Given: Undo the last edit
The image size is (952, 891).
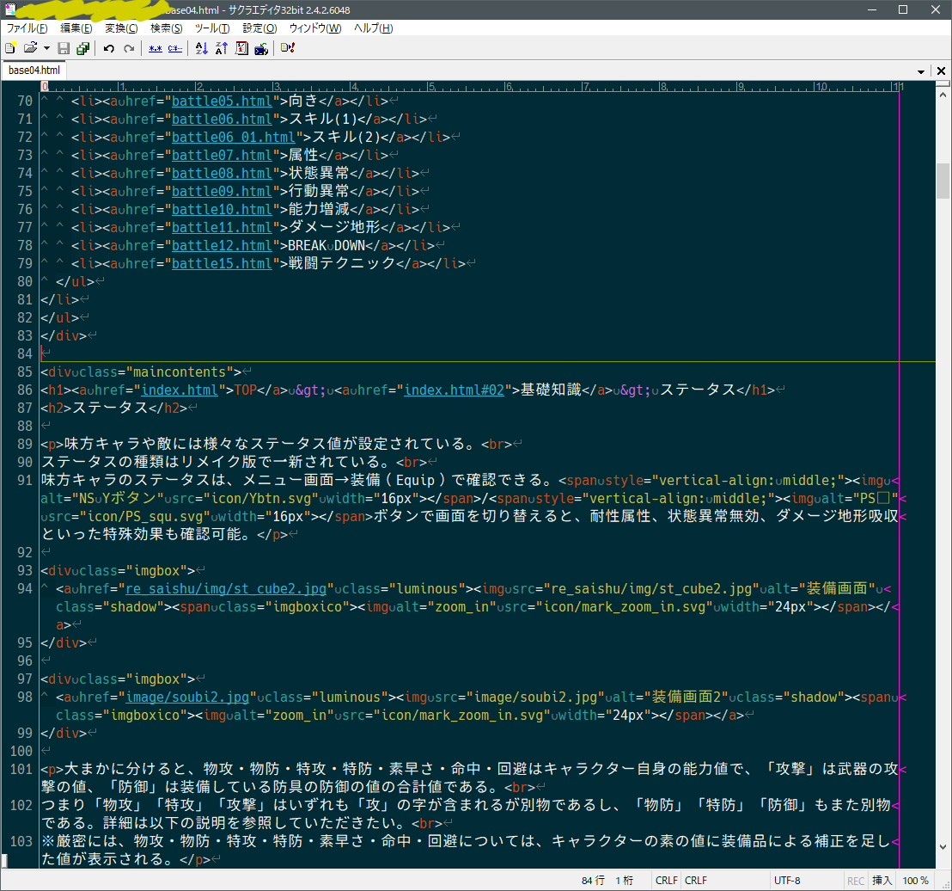Looking at the screenshot, I should (x=109, y=48).
